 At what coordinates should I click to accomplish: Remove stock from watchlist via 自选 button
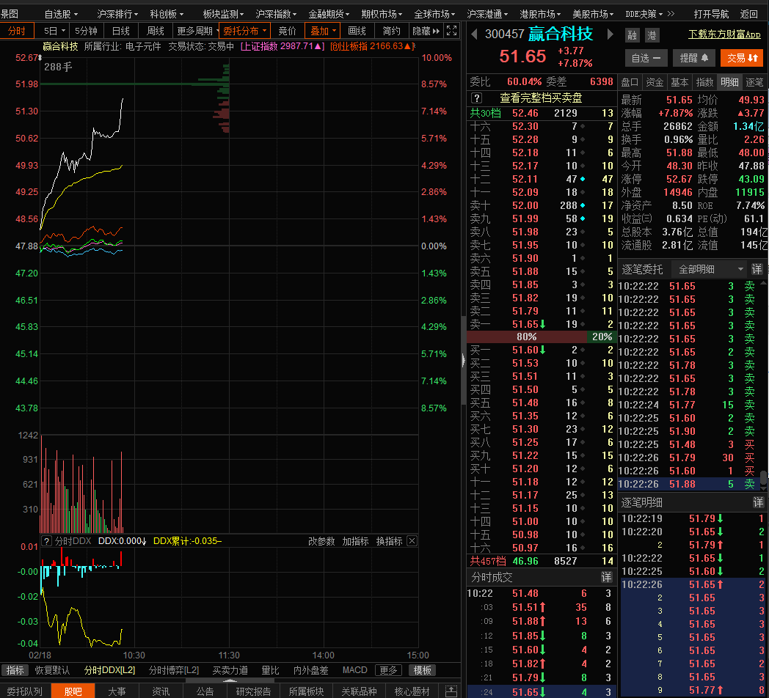(x=646, y=58)
